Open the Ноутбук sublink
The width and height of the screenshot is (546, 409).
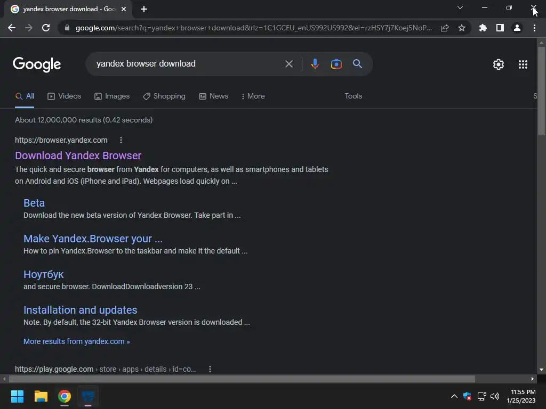(44, 274)
